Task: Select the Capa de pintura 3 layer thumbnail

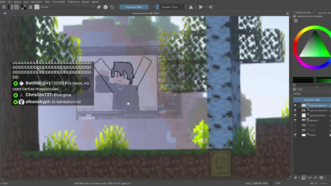Action: [x=304, y=115]
